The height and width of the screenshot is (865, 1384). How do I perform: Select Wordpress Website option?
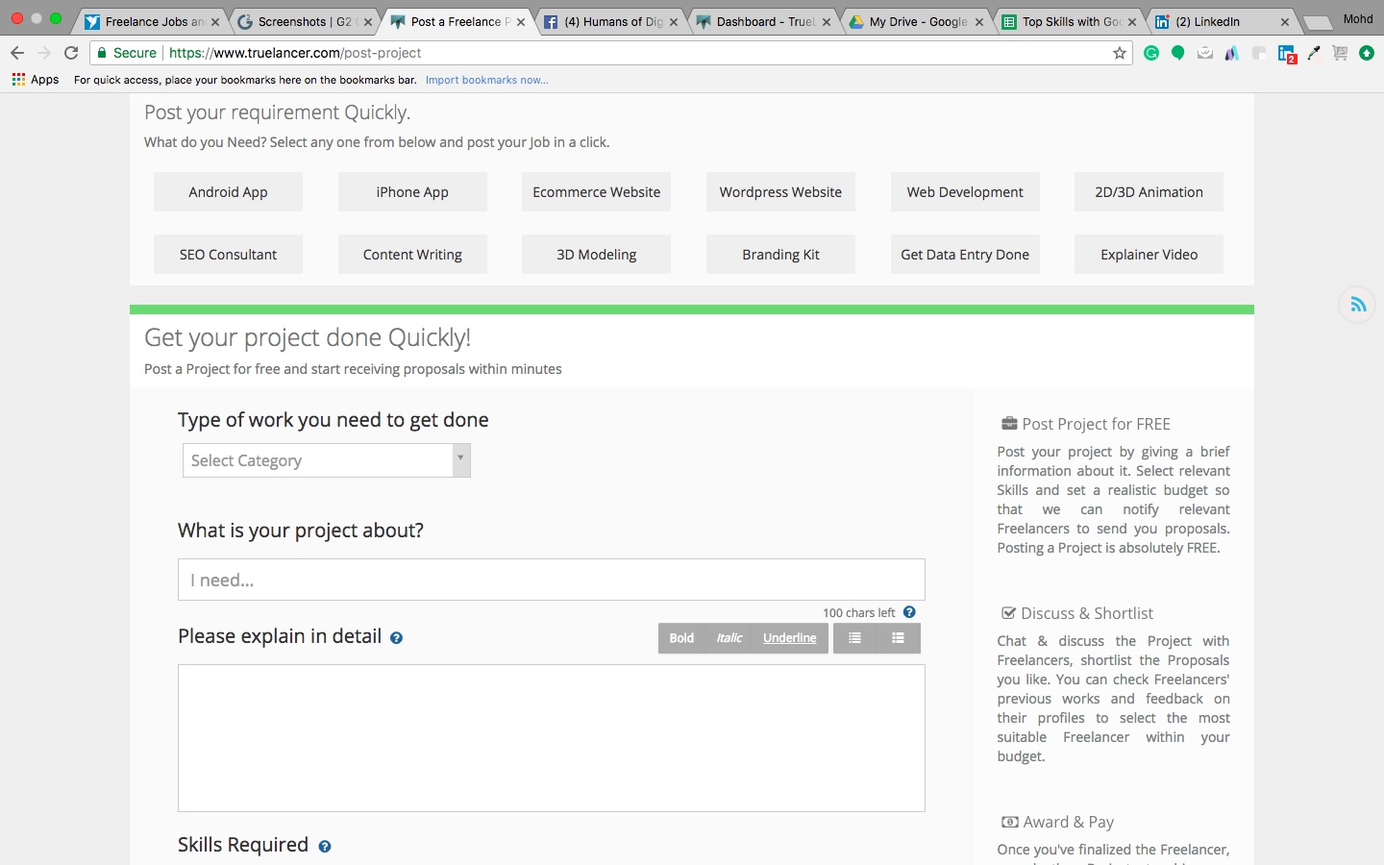click(780, 192)
